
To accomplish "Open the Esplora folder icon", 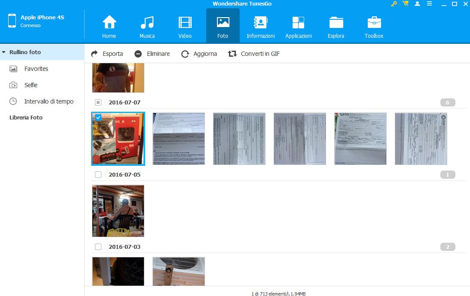I will (x=336, y=22).
